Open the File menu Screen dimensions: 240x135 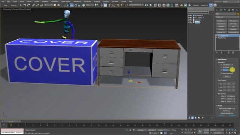pyautogui.click(x=3, y=1)
